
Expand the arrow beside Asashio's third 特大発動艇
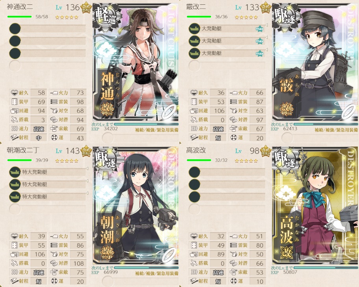[x=87, y=193]
